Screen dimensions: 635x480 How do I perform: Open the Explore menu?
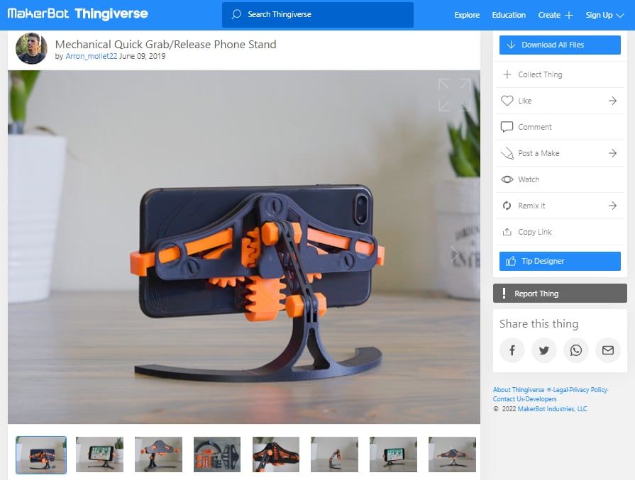click(466, 14)
